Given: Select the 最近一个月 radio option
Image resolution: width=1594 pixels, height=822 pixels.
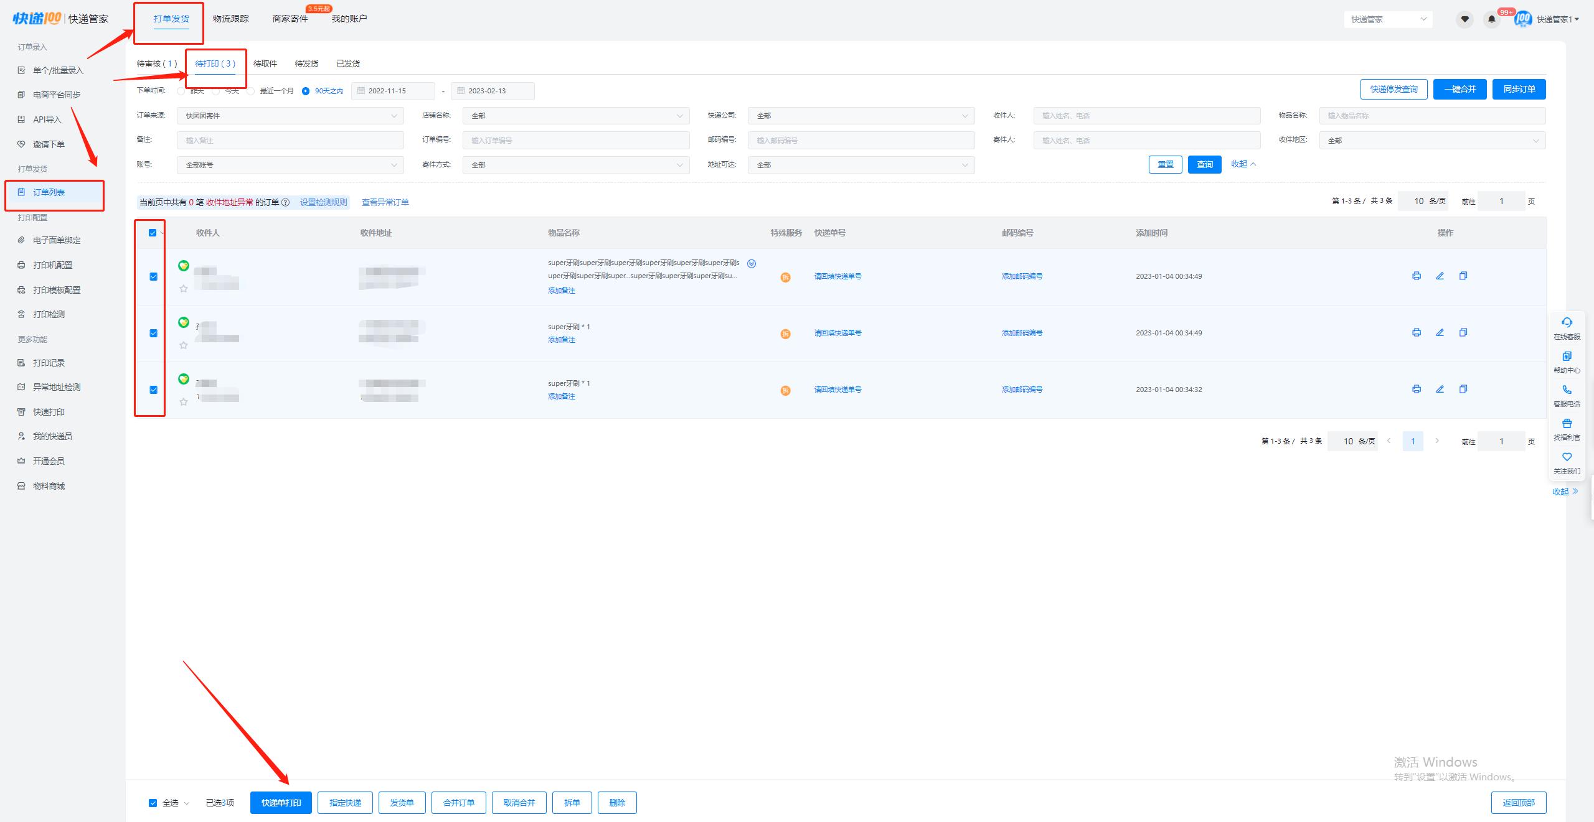Looking at the screenshot, I should point(252,91).
